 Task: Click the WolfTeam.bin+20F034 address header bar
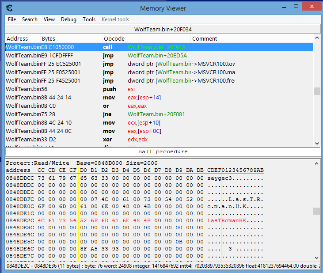pos(163,29)
